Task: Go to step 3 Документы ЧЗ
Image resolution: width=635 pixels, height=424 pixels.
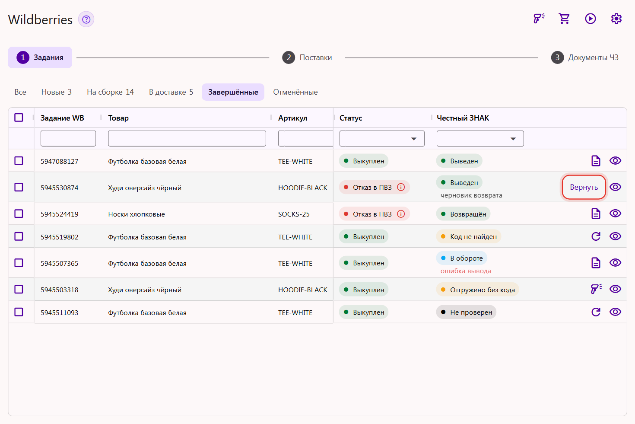Action: pyautogui.click(x=585, y=57)
